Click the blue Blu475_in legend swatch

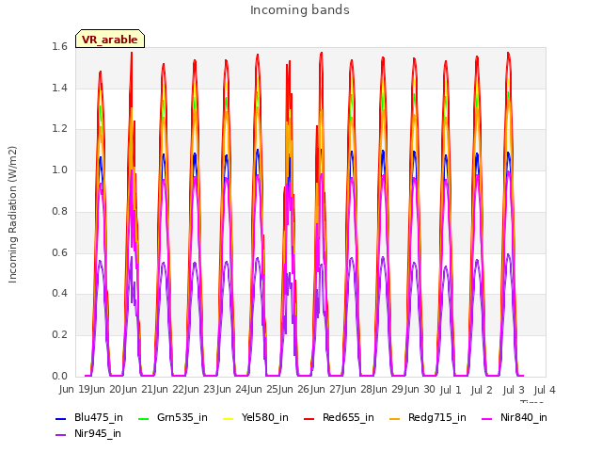(x=61, y=418)
